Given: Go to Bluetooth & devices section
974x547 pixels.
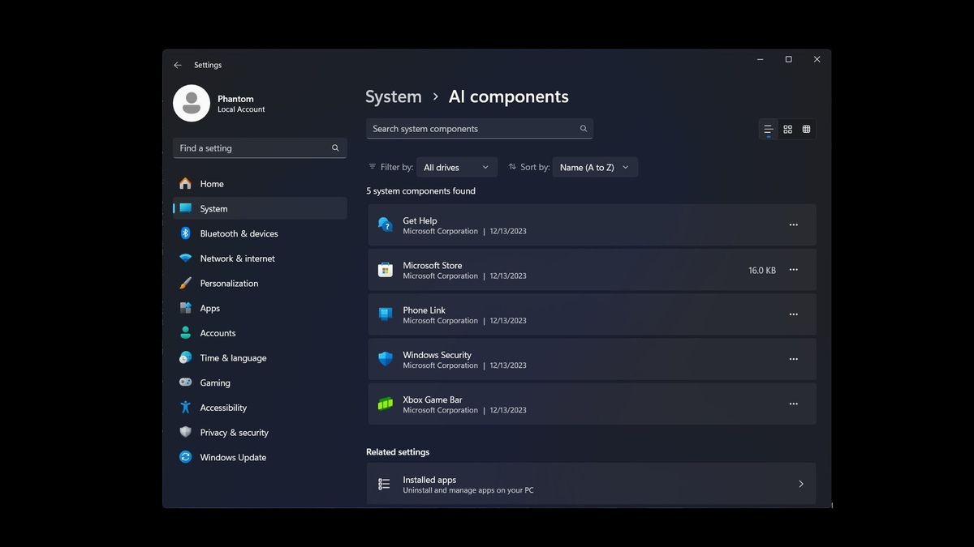Looking at the screenshot, I should coord(239,233).
